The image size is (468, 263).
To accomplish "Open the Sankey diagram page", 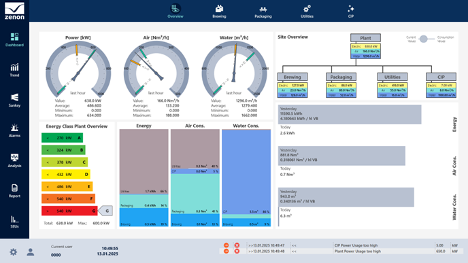I will [x=14, y=101].
